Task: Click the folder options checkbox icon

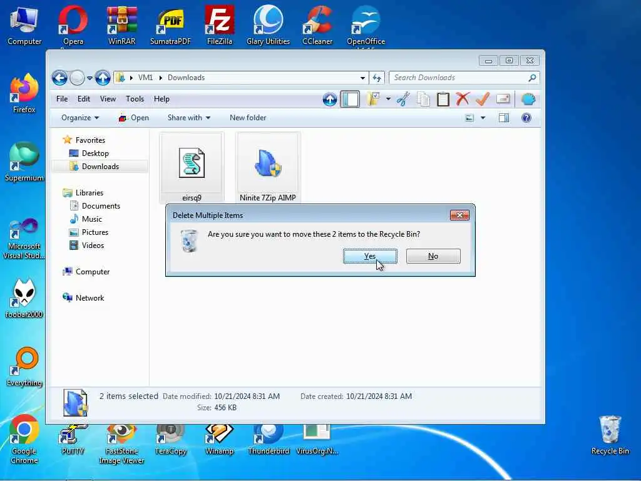Action: [373, 99]
